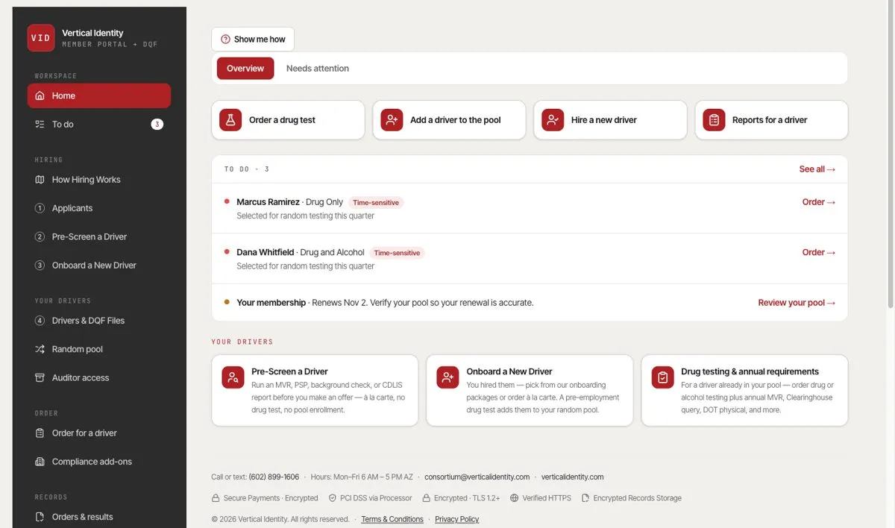
Task: Click the Show me how button
Action: pos(253,40)
